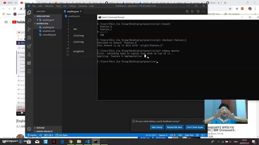Screen dimensions: 259x145
Task: Switch to Command Prompt in the taskbar
Action: [x=96, y=141]
